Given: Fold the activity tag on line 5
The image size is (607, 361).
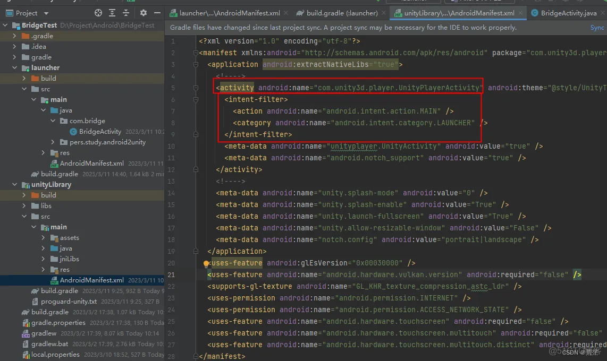Looking at the screenshot, I should tap(196, 88).
